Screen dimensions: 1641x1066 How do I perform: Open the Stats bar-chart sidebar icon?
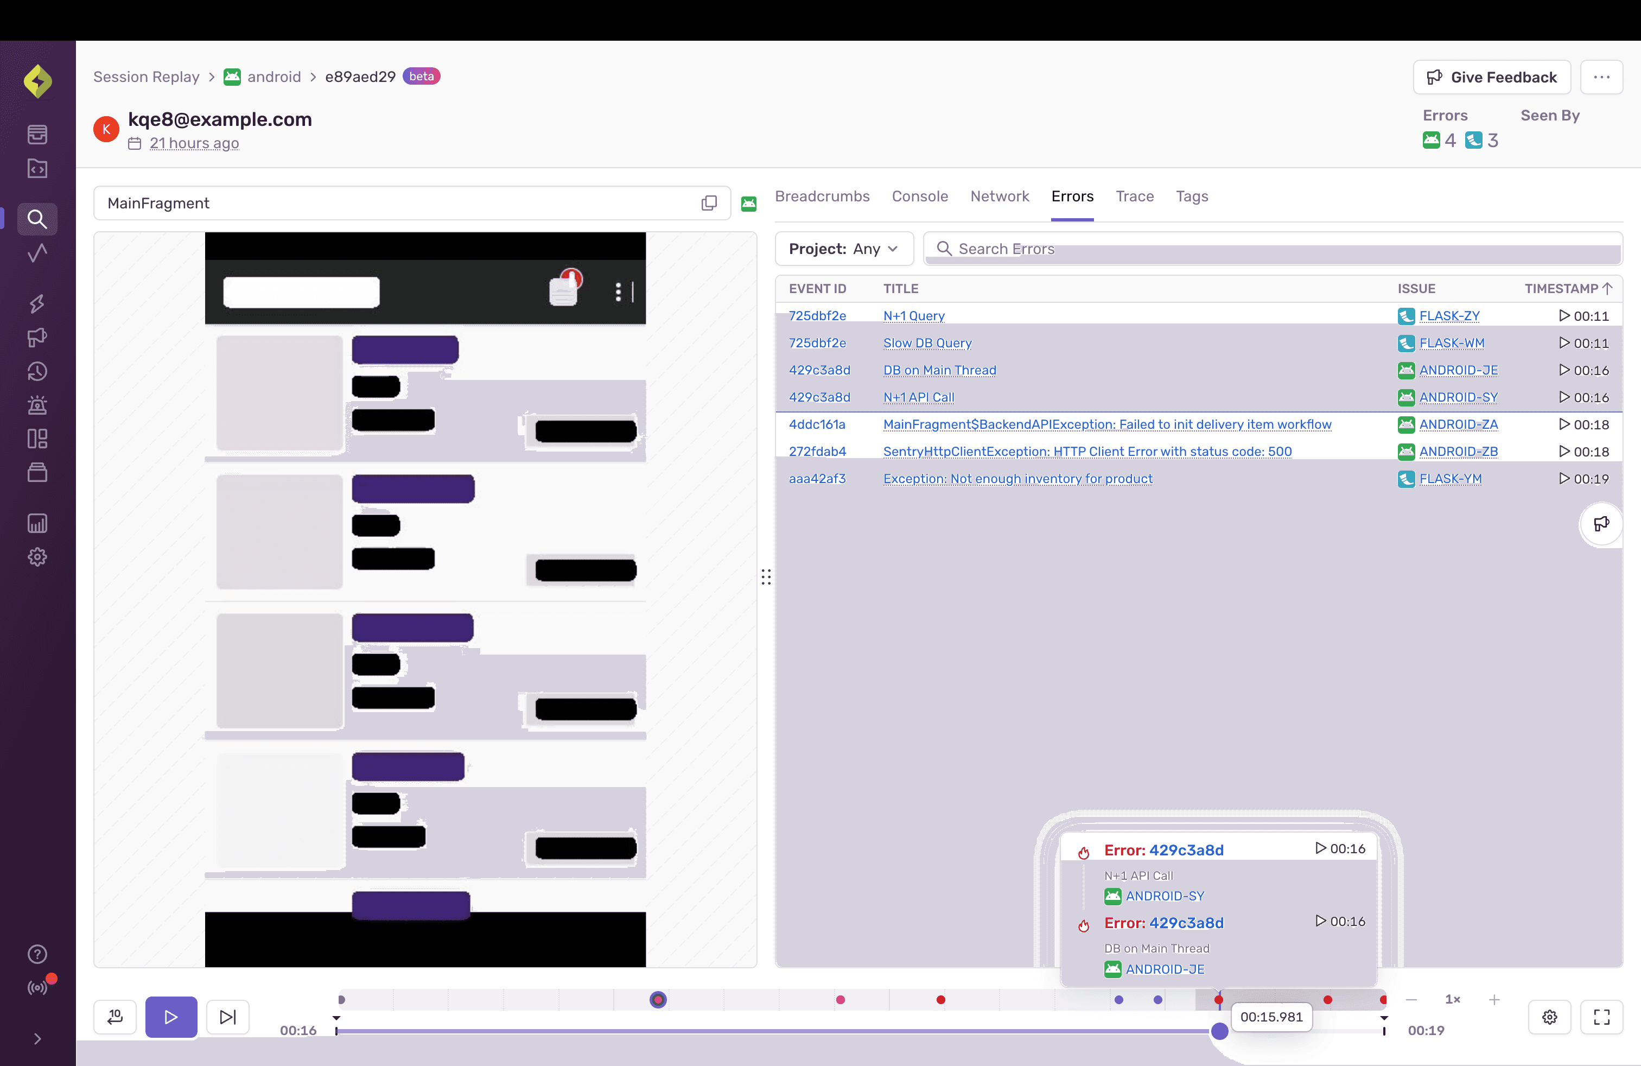(x=37, y=523)
